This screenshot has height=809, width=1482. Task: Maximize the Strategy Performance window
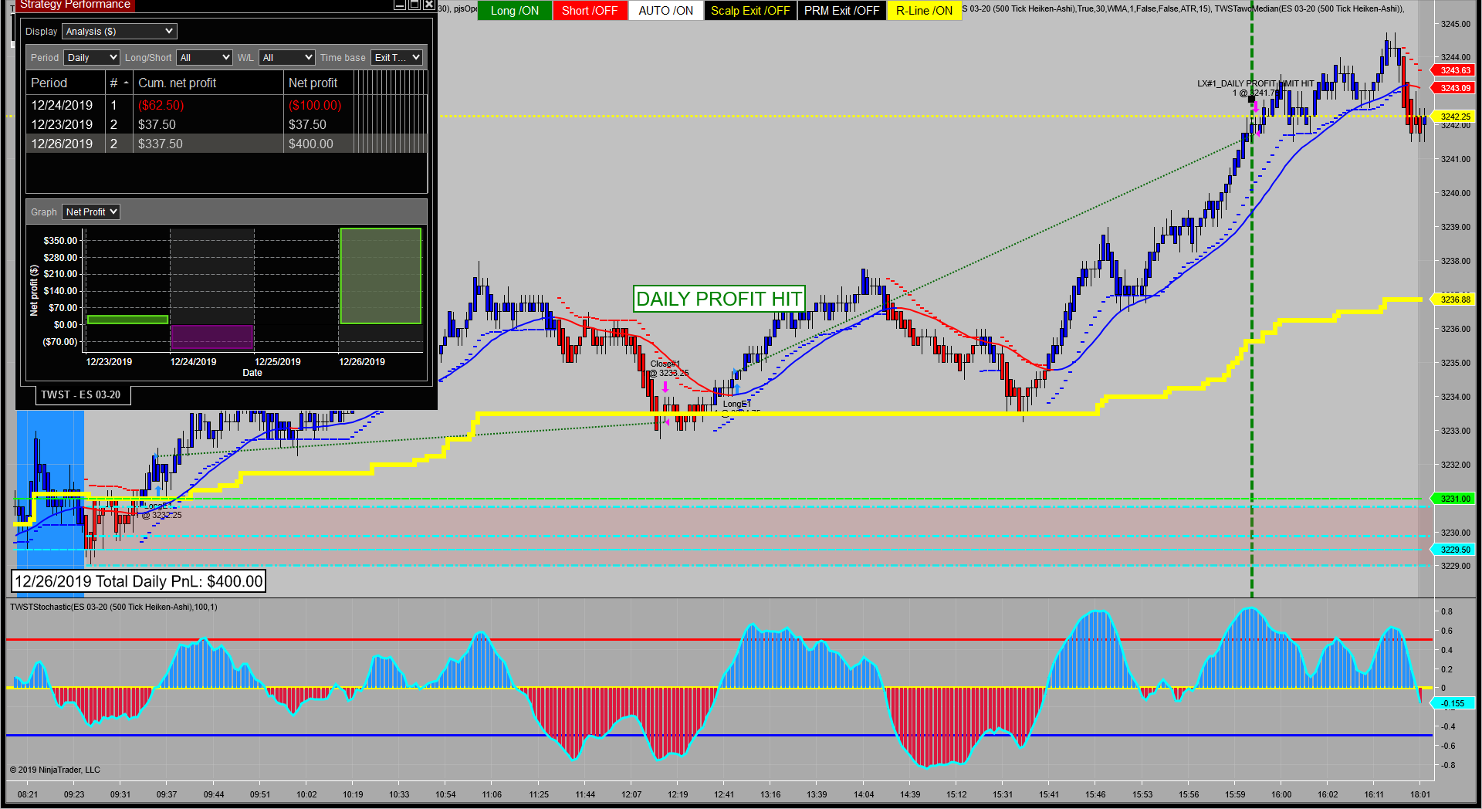coord(414,5)
